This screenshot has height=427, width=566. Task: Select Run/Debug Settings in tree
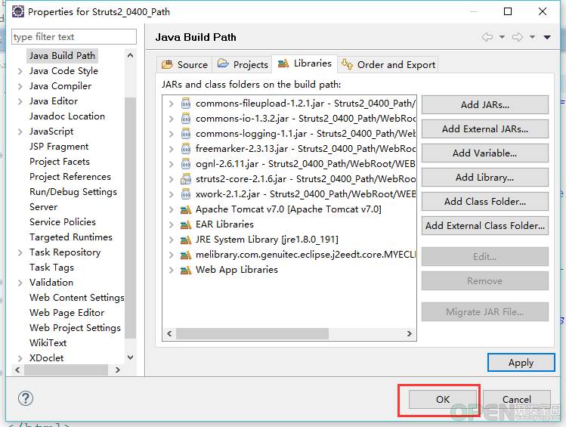click(73, 192)
